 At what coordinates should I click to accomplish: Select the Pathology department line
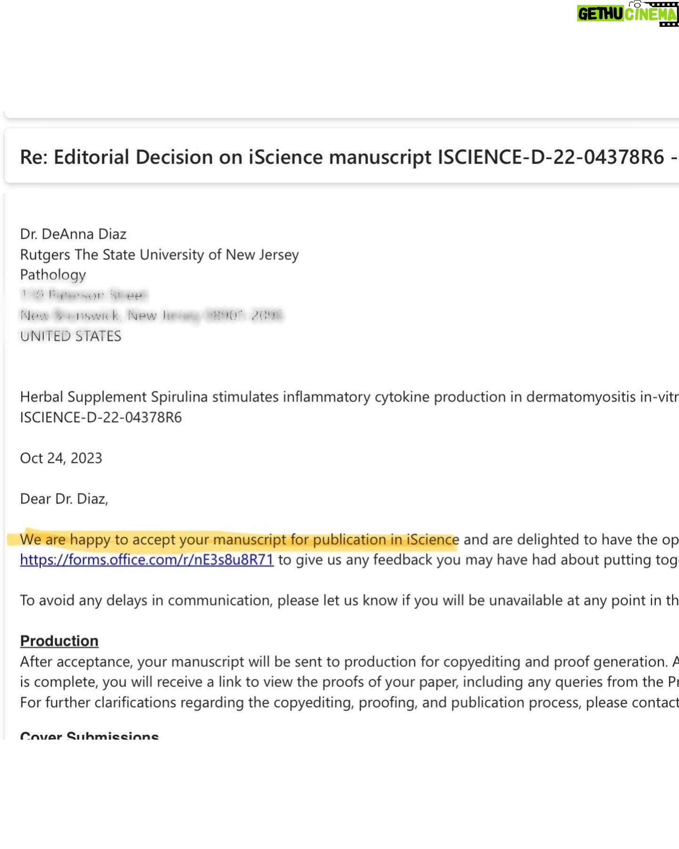click(x=53, y=275)
